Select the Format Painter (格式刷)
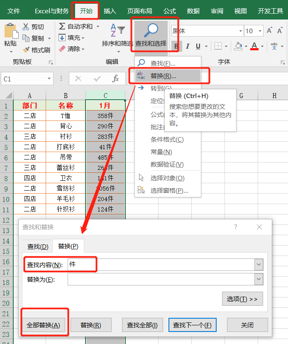288x344 pixels. coord(37,50)
